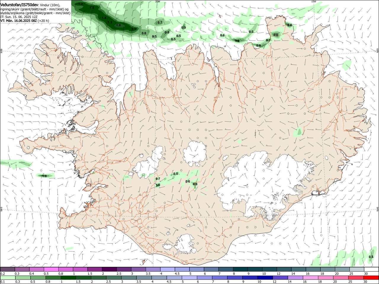Viewport: 379px width, 284px height.
Task: Pick the medium green swatch between 0.5 and 0.8, bottom row
Action: coord(38,277)
